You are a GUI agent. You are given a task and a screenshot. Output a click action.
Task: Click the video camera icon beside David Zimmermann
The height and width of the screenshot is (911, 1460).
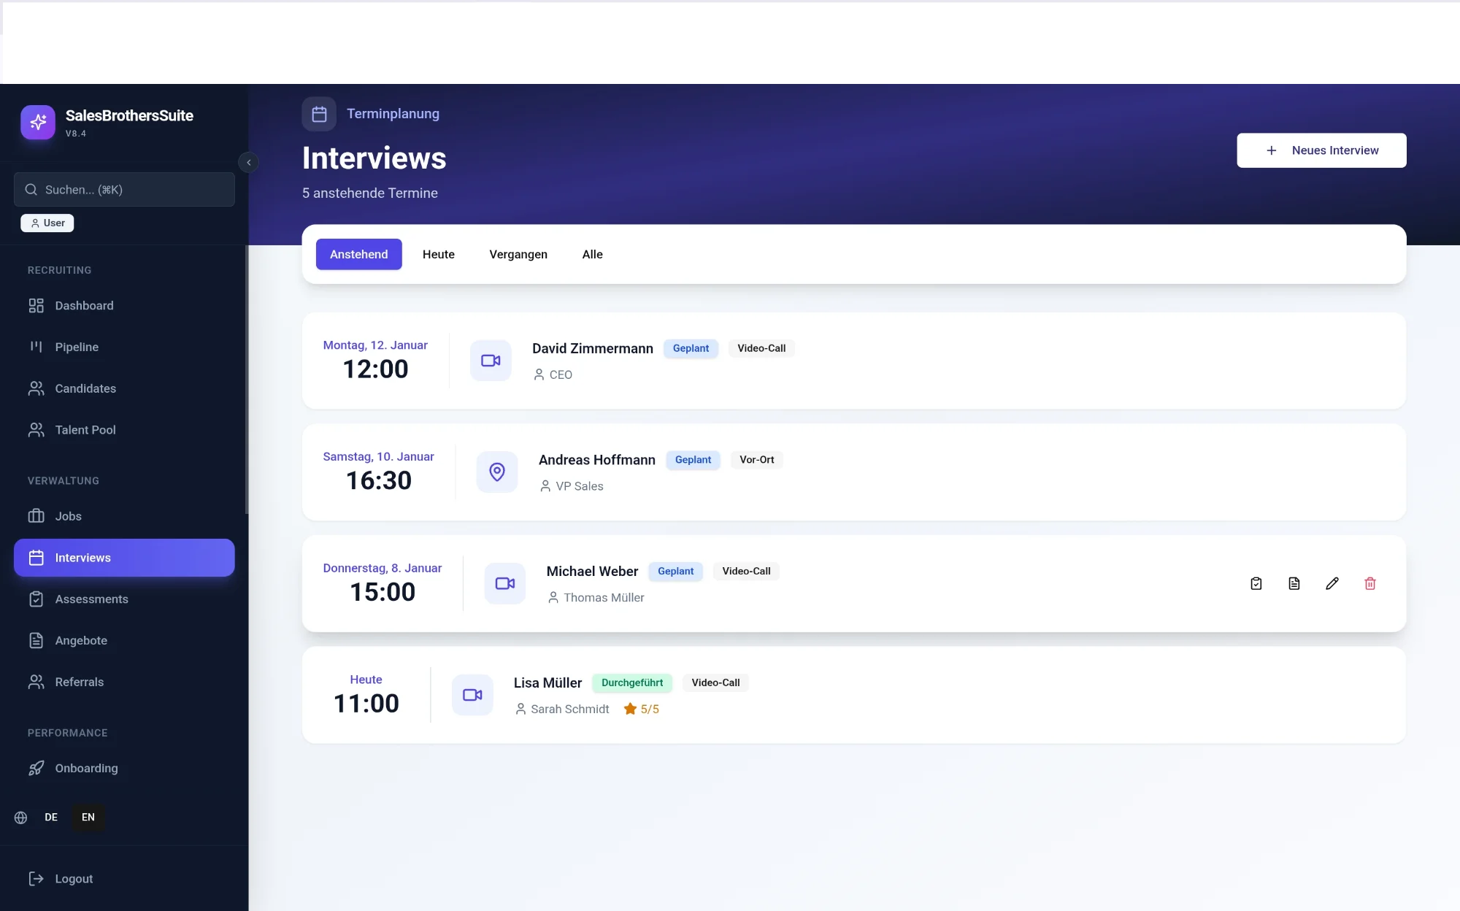pyautogui.click(x=491, y=361)
